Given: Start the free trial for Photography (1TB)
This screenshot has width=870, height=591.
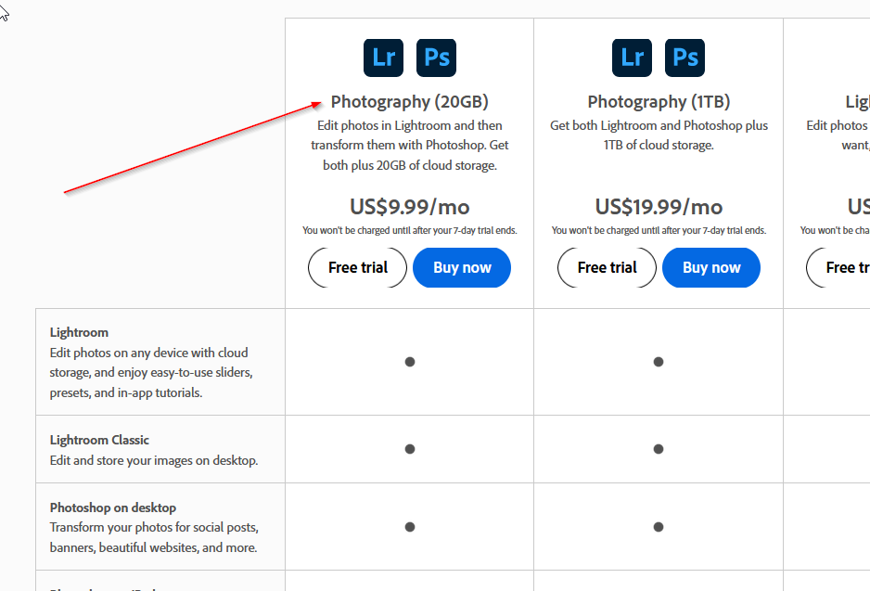Looking at the screenshot, I should (x=607, y=267).
